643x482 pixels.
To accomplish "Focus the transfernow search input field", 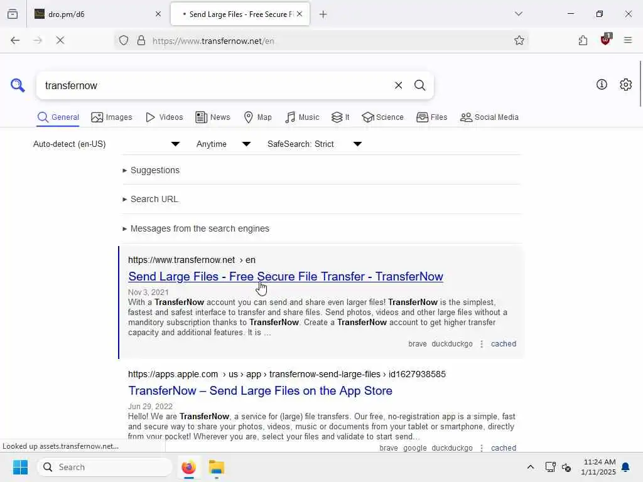I will (x=215, y=85).
